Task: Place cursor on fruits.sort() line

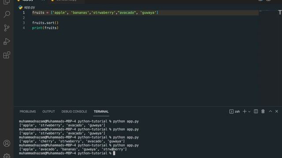Action: click(x=45, y=23)
